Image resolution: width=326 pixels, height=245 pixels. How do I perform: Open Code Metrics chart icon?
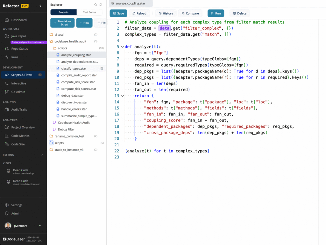[7, 136]
